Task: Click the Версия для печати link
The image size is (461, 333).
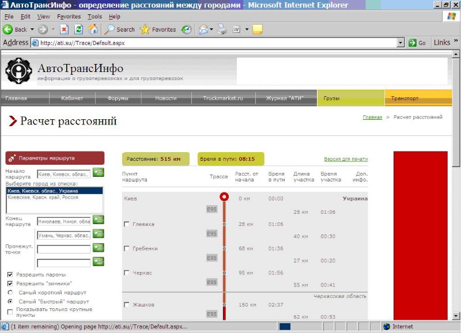Action: pos(346,159)
